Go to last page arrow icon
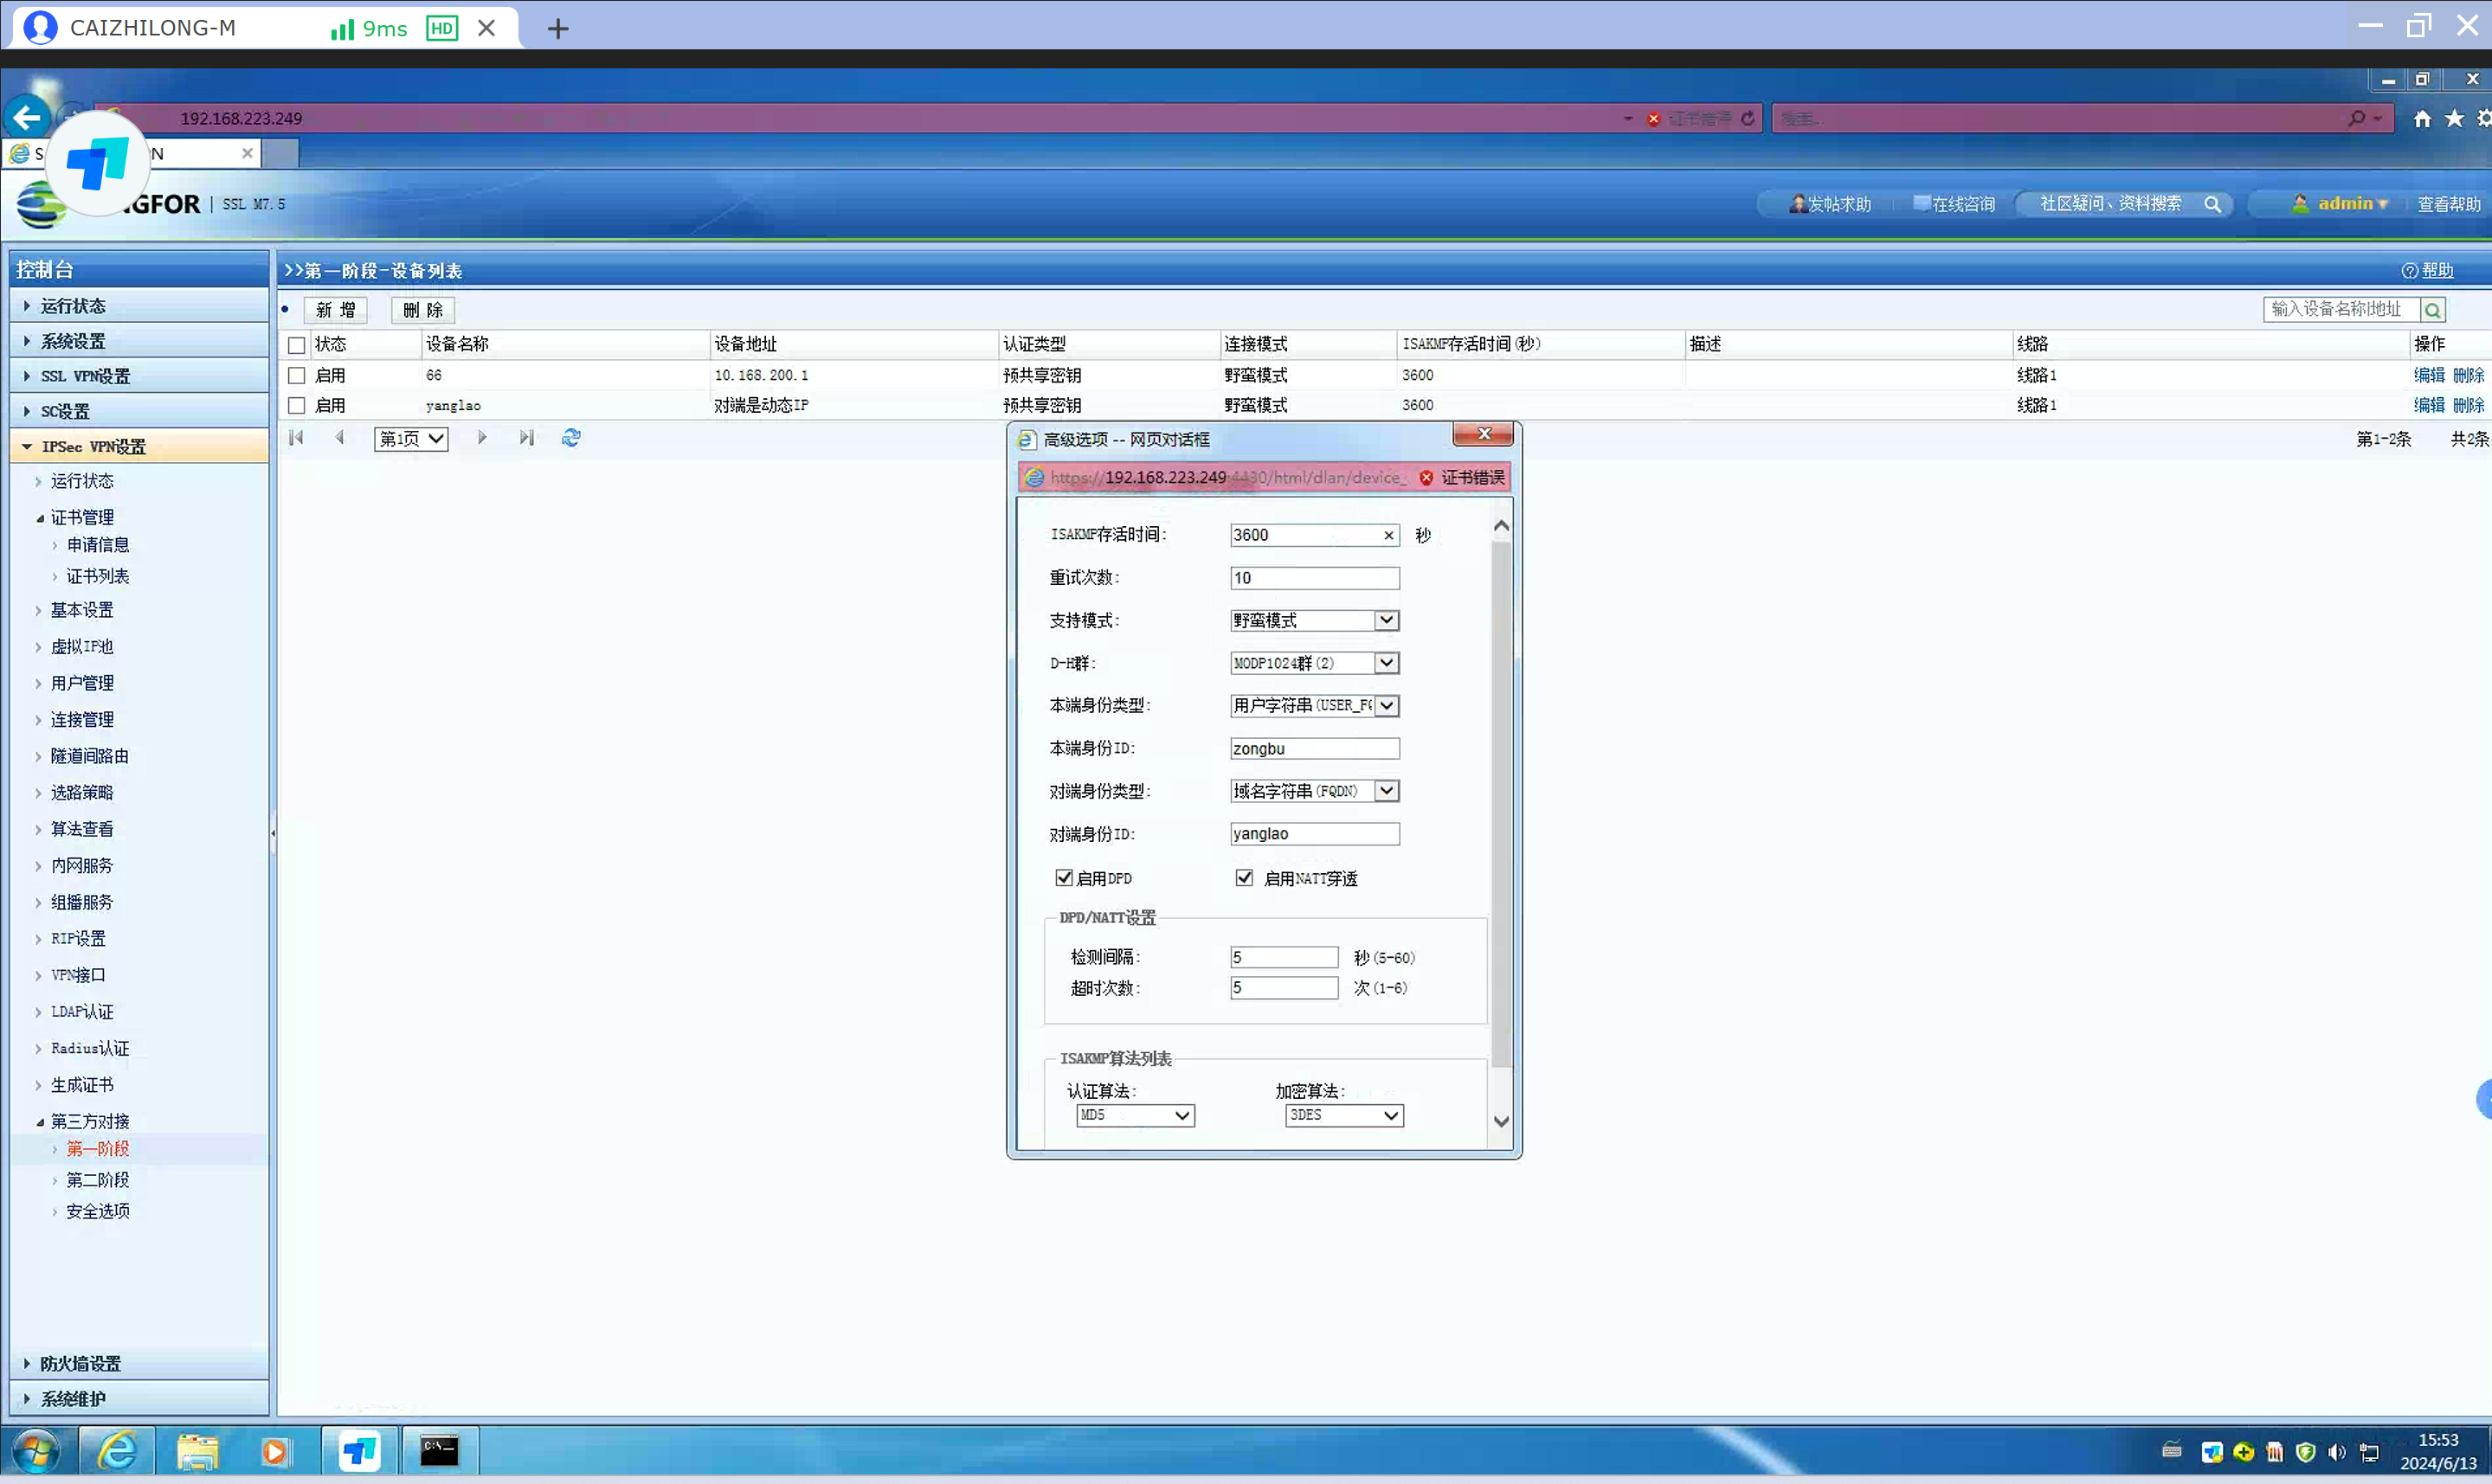Viewport: 2492px width, 1484px height. click(526, 438)
